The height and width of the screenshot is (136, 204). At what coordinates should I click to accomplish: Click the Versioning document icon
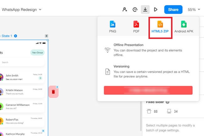click(108, 72)
